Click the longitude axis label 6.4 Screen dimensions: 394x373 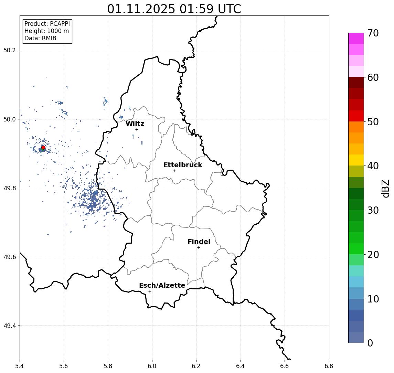(x=241, y=366)
